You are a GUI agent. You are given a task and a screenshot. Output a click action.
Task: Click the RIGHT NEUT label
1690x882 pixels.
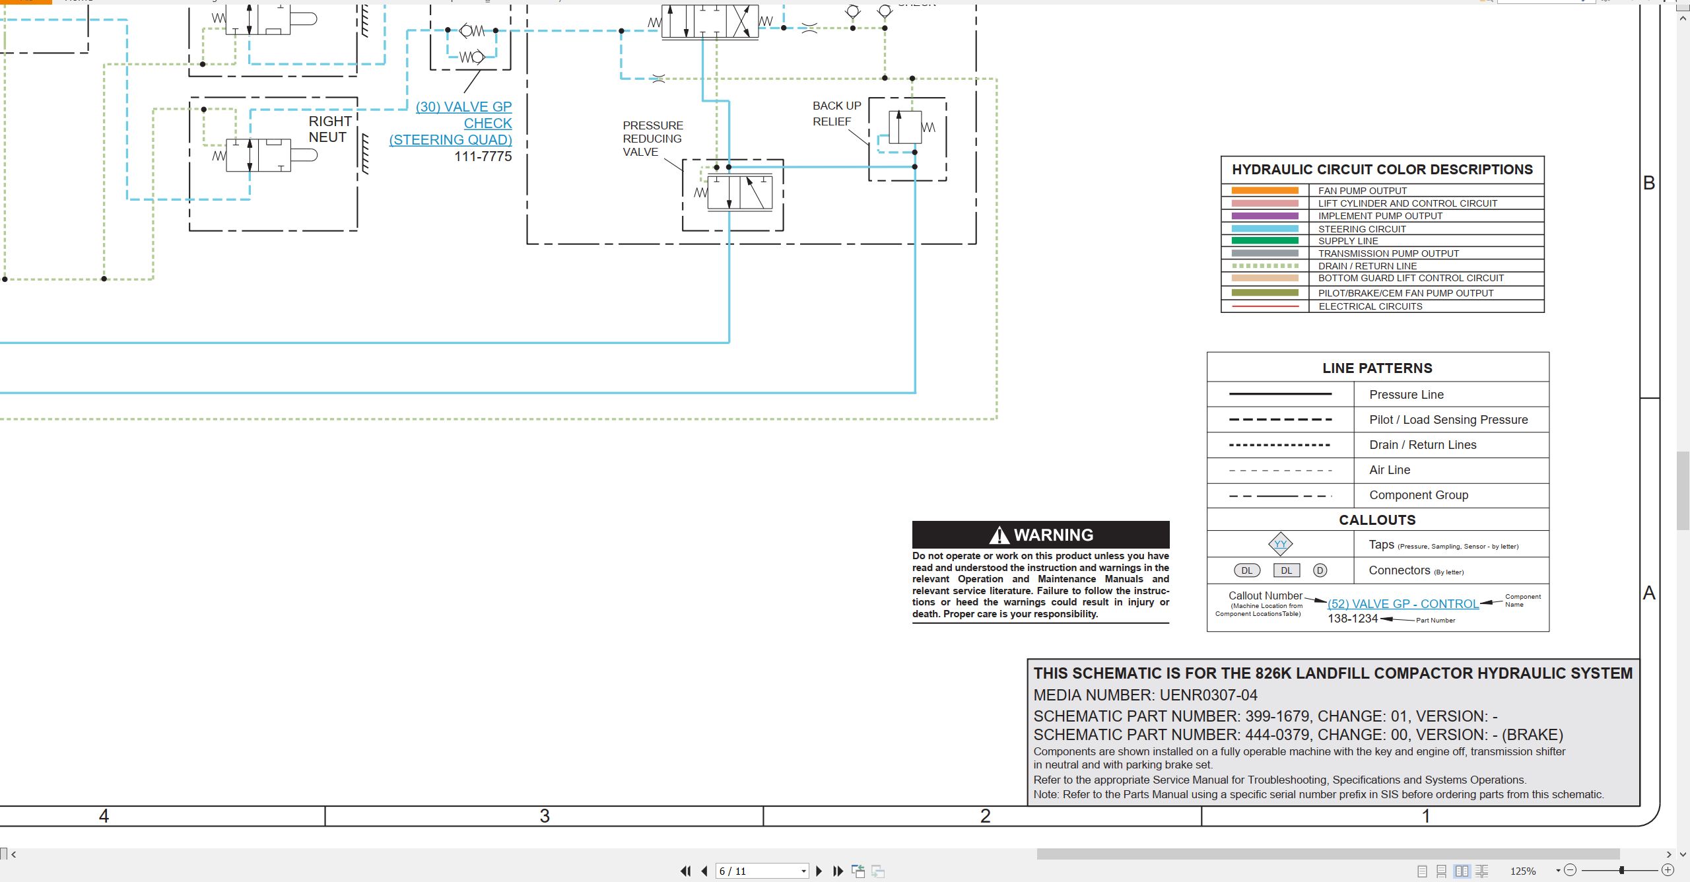point(330,129)
